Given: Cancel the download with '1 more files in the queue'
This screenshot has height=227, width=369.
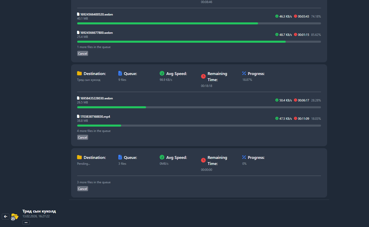Looking at the screenshot, I should pos(83,54).
